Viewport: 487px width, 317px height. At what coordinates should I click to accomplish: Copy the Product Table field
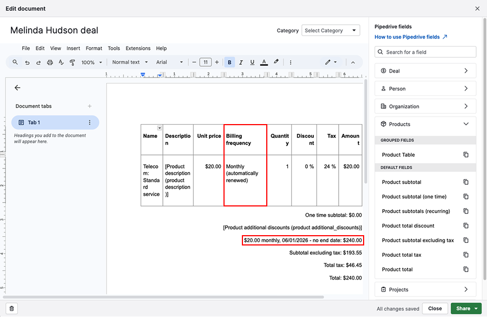(465, 155)
